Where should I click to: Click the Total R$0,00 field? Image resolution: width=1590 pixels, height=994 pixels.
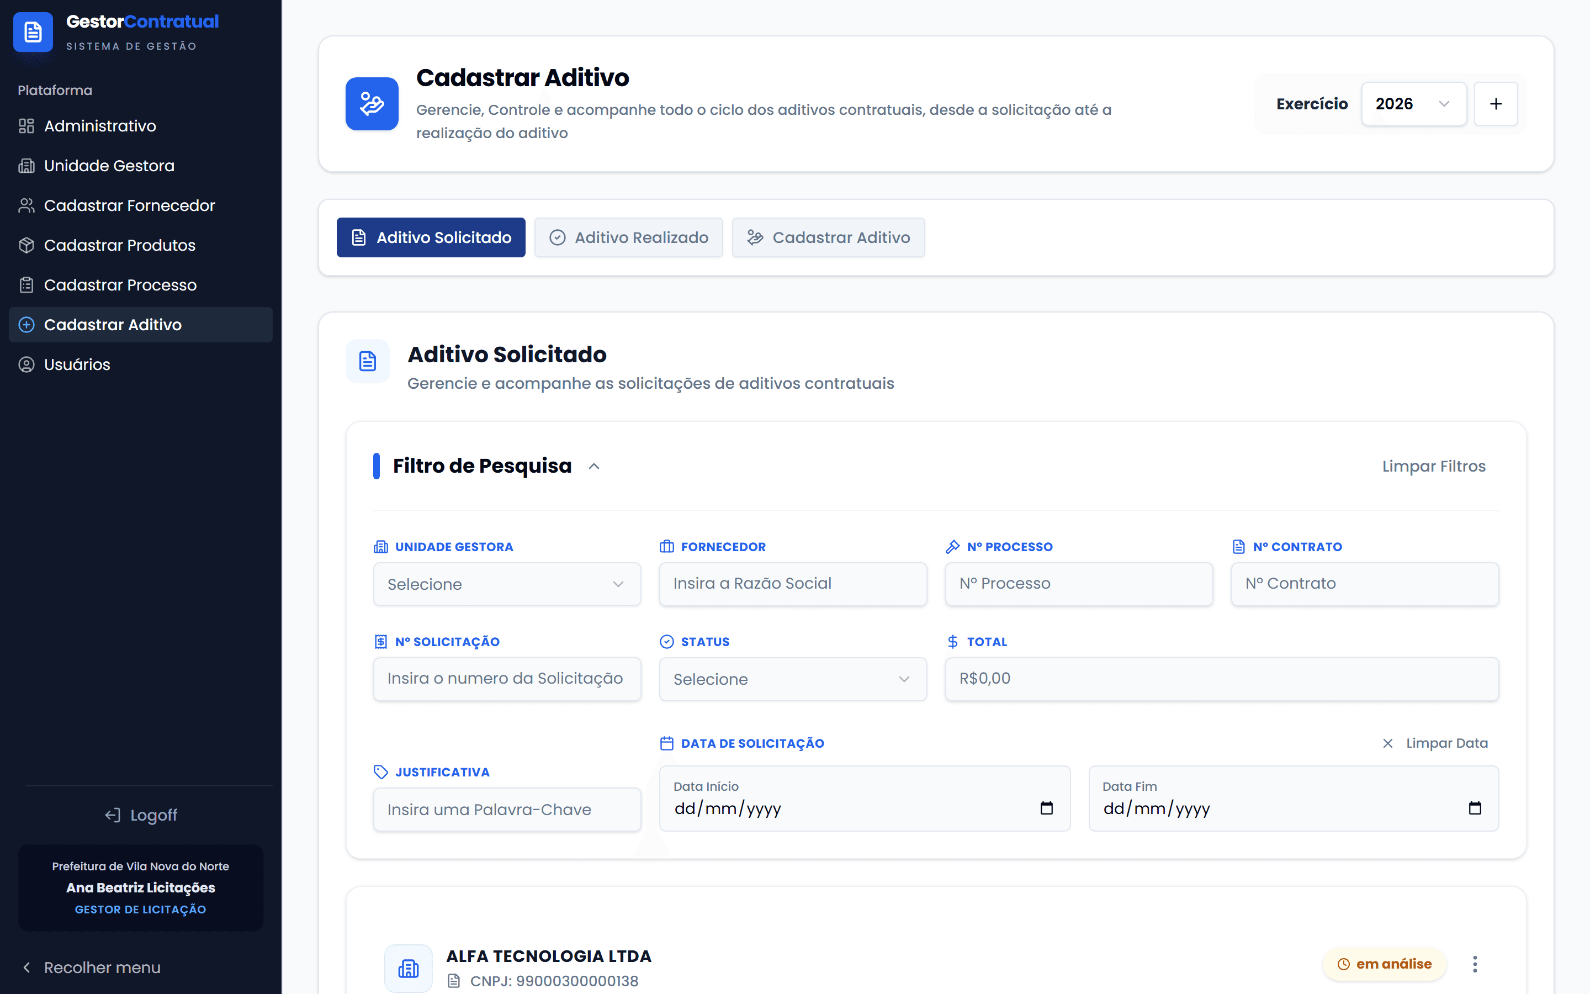[1222, 679]
